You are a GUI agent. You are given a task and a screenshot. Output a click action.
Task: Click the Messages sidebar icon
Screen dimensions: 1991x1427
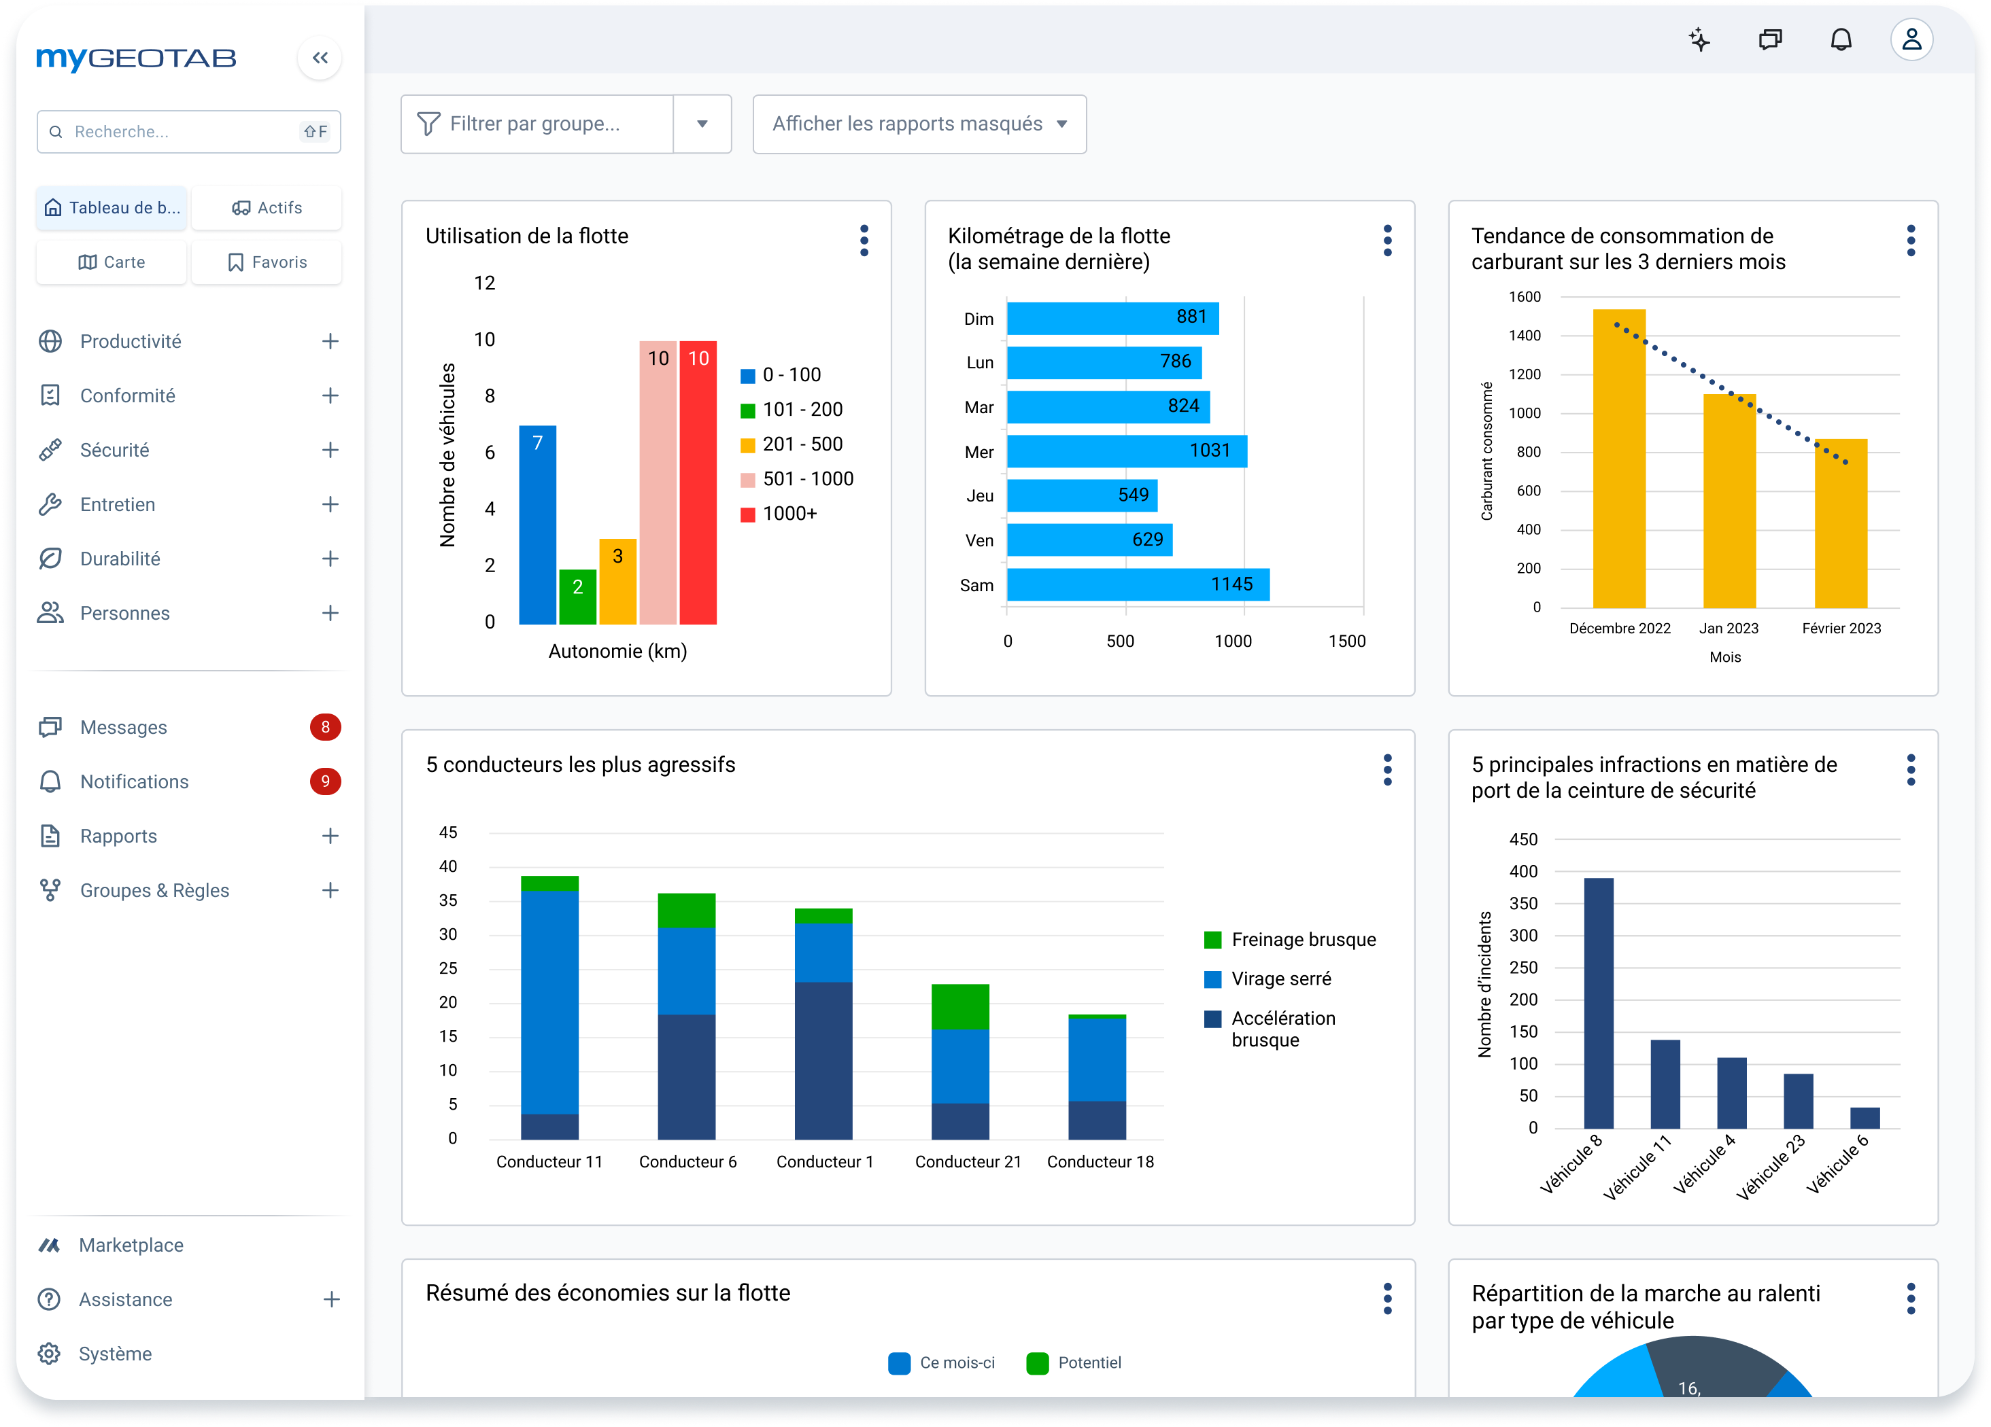tap(51, 727)
